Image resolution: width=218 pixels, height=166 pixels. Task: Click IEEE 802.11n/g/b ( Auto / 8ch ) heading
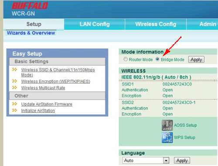coord(156,77)
